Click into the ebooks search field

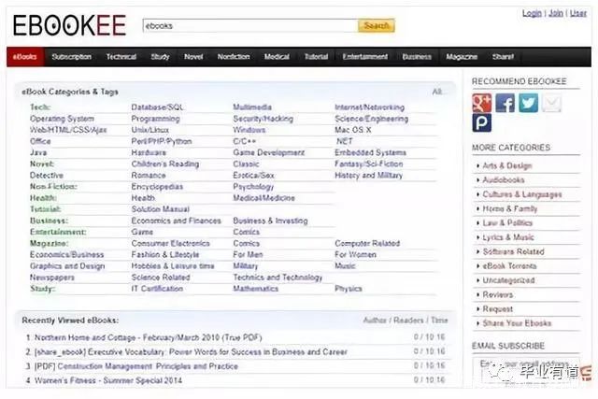click(x=250, y=25)
